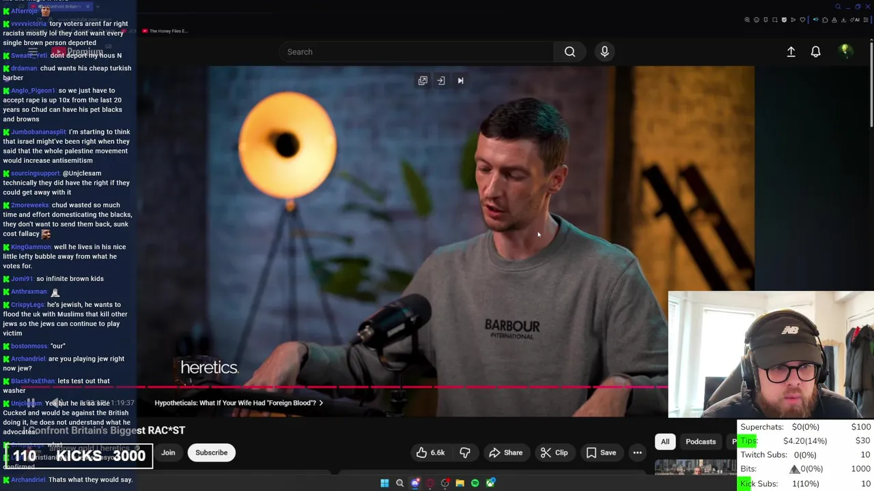The width and height of the screenshot is (874, 491).
Task: Focus the YouTube Search field
Action: [417, 52]
